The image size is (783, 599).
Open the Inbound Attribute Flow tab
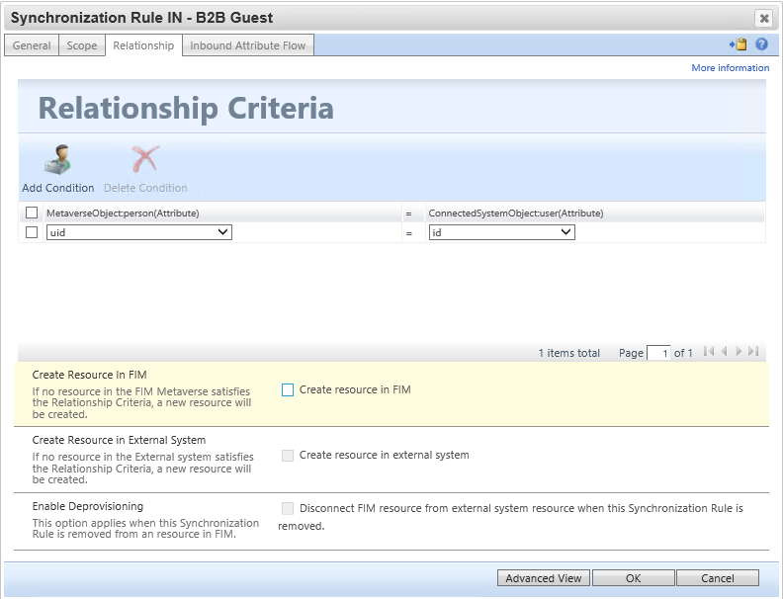click(248, 45)
